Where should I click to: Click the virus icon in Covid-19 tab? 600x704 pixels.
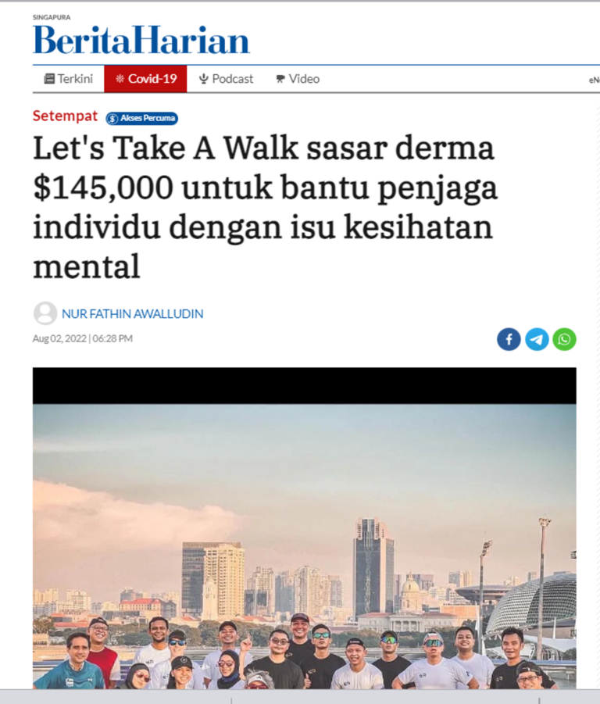tap(120, 79)
